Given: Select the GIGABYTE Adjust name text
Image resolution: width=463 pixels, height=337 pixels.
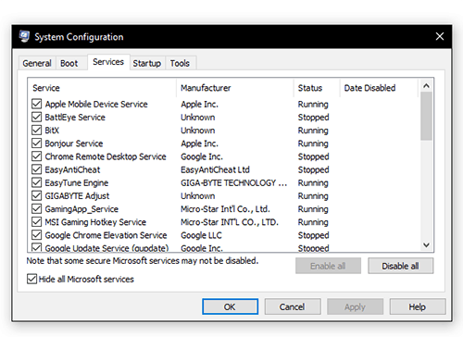Looking at the screenshot, I should tap(77, 196).
